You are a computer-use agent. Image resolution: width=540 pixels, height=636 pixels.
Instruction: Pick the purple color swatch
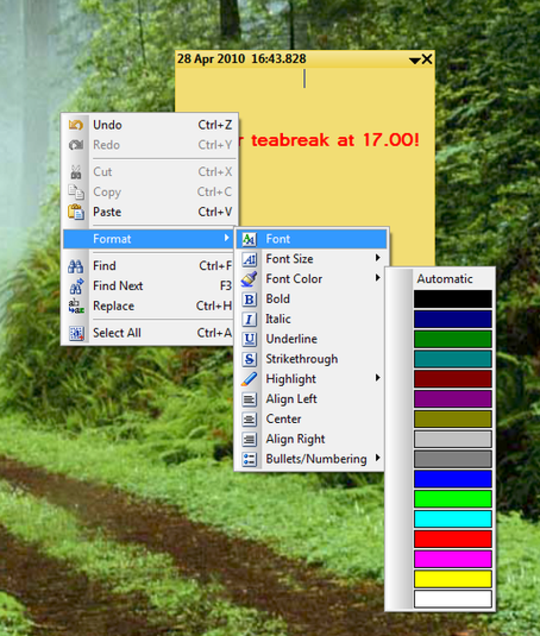tap(453, 399)
